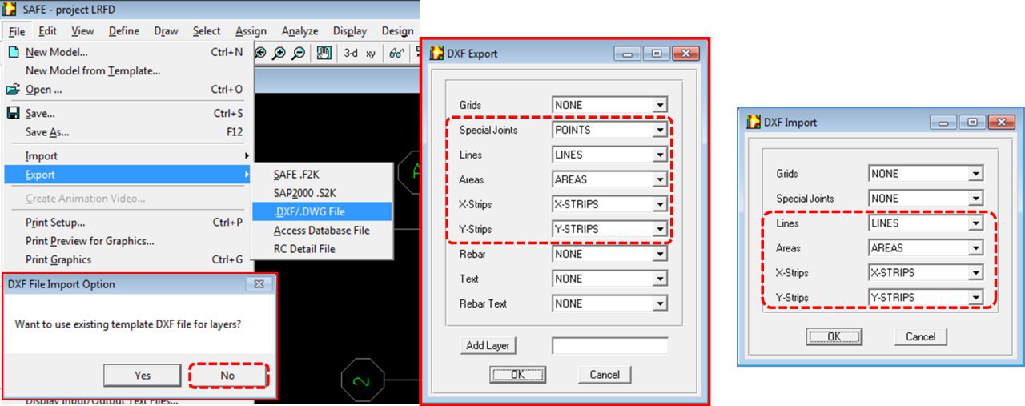Open the Define menu

124,31
